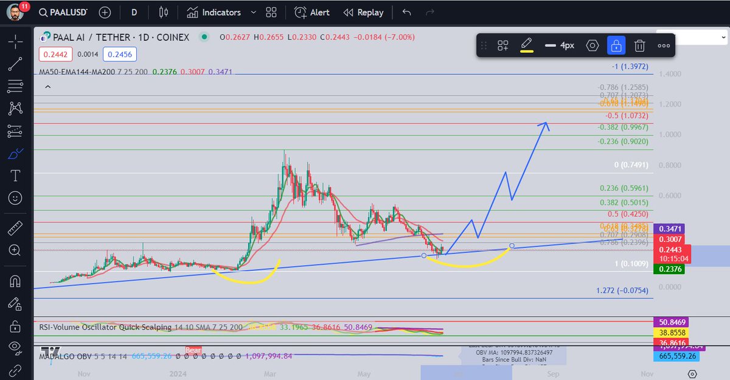730x380 pixels.
Task: Add a compare symbol with plus icon
Action: [x=105, y=12]
